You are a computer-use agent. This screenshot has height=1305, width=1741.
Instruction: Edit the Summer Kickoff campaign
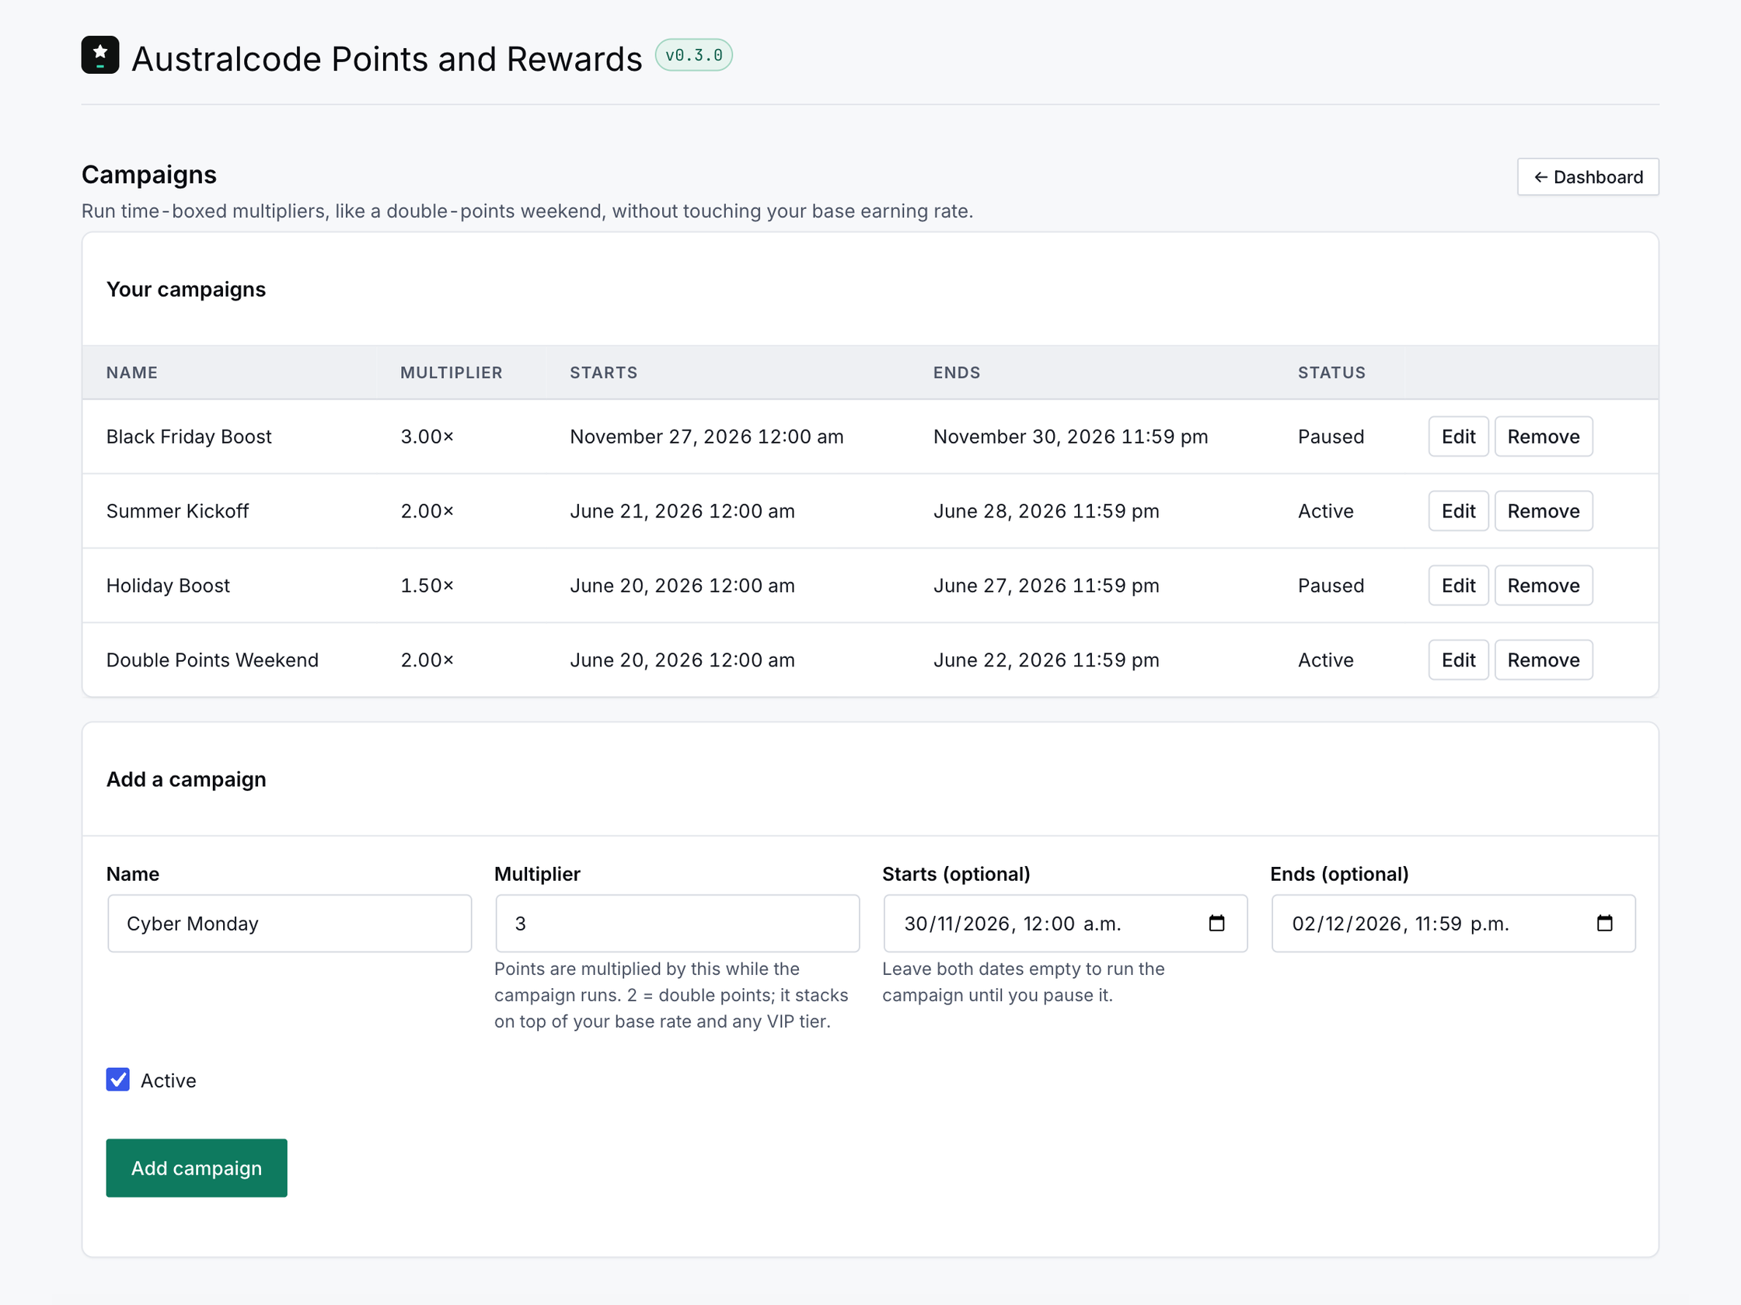coord(1457,511)
